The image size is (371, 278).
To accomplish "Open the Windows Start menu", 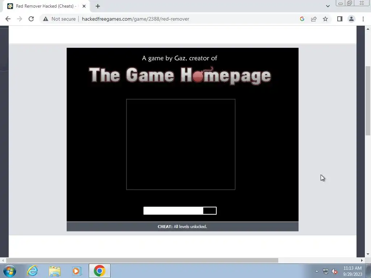I will (10, 271).
